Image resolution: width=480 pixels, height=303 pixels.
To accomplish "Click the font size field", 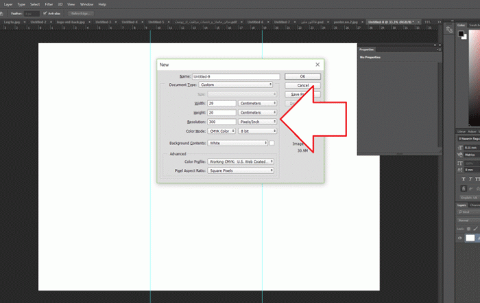I will (x=472, y=148).
